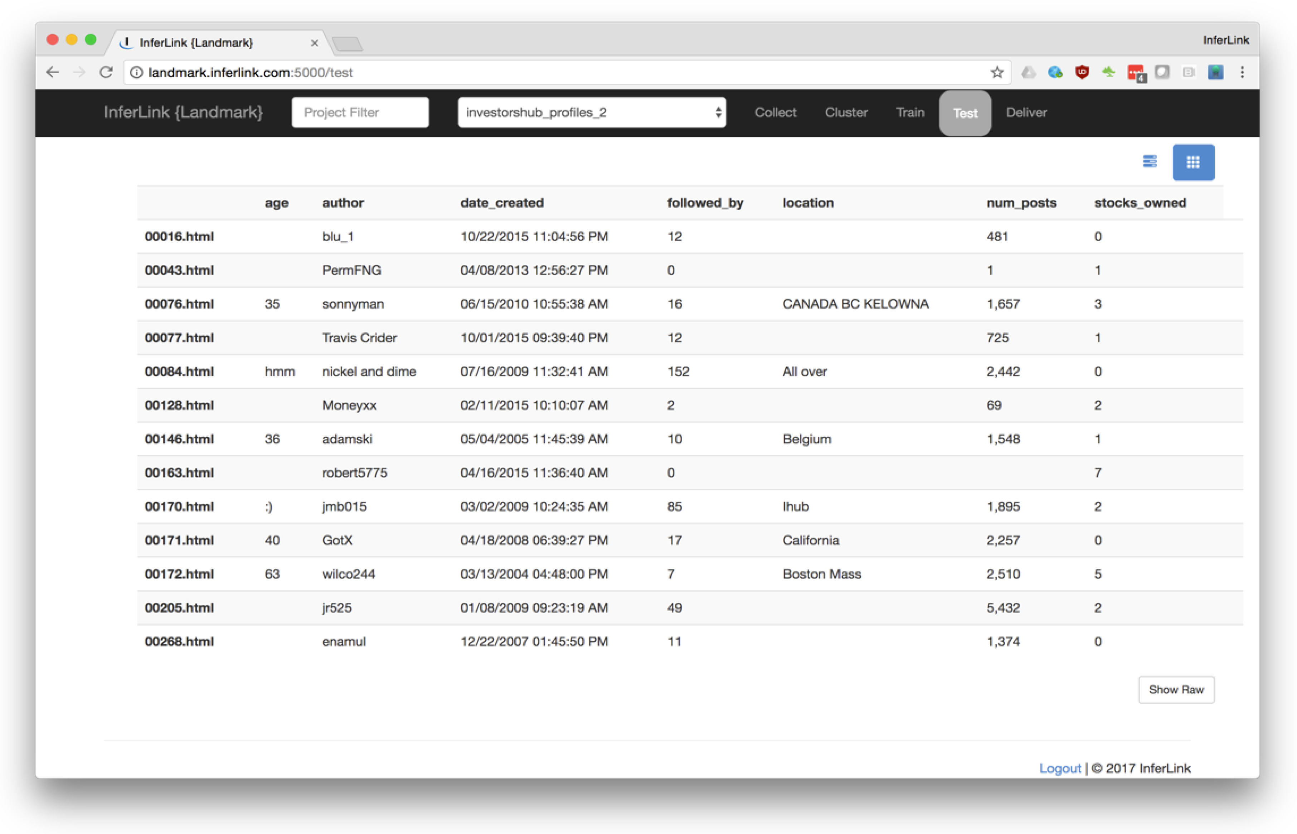Select the grid view icon

pyautogui.click(x=1192, y=162)
